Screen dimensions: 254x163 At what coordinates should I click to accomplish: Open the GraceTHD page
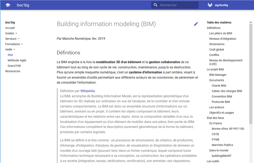tap(14, 66)
